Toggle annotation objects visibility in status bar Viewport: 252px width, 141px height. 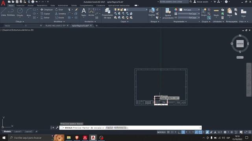pyautogui.click(x=208, y=132)
